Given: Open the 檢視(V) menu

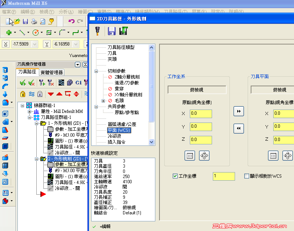Looking at the screenshot, I should 47,12.
